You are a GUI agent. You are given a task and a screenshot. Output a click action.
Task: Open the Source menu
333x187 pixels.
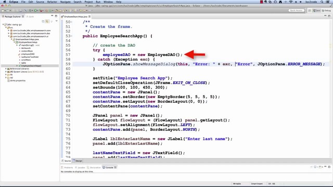point(40,2)
